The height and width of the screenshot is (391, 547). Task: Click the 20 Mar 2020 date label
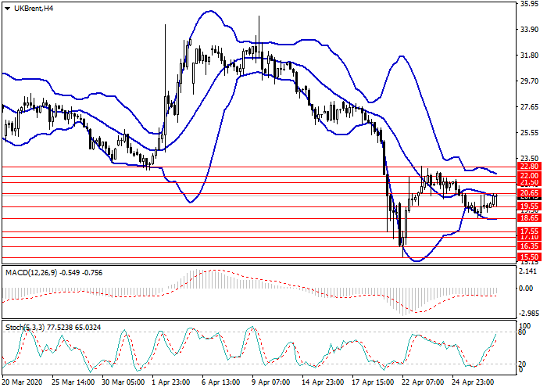coord(21,384)
